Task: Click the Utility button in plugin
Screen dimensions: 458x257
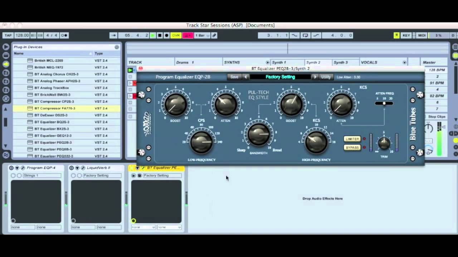Action: [326, 77]
